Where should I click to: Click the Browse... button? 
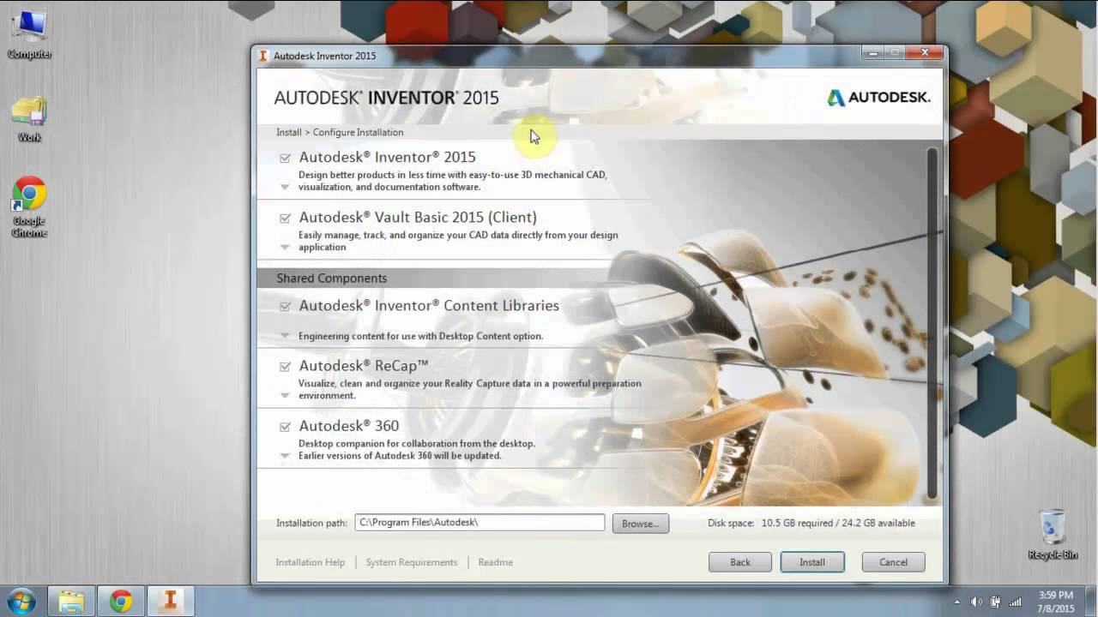[x=640, y=524]
